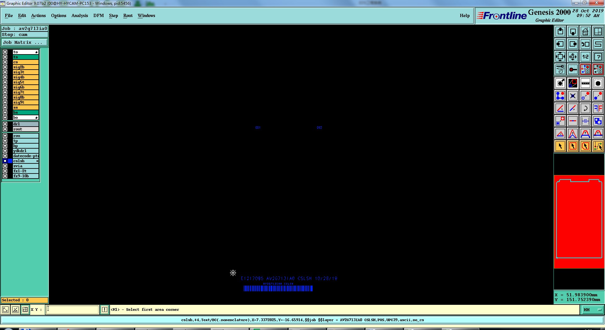Viewport: 605px width, 330px height.
Task: Click the zoom area icon with black background
Action: [x=573, y=83]
